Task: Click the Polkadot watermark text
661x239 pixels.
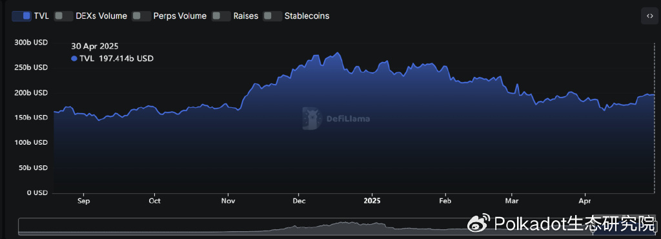Action: tap(575, 223)
